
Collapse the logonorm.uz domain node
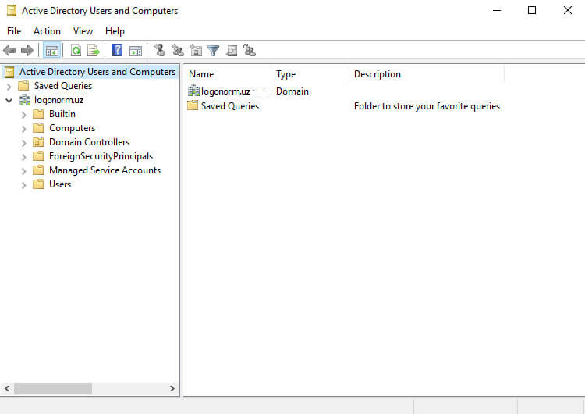[x=9, y=100]
